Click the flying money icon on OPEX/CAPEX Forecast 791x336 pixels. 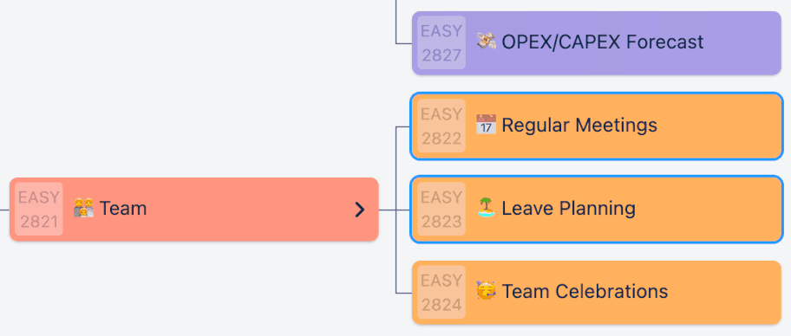[x=487, y=42]
